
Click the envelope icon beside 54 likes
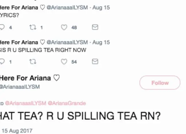[95, 62]
